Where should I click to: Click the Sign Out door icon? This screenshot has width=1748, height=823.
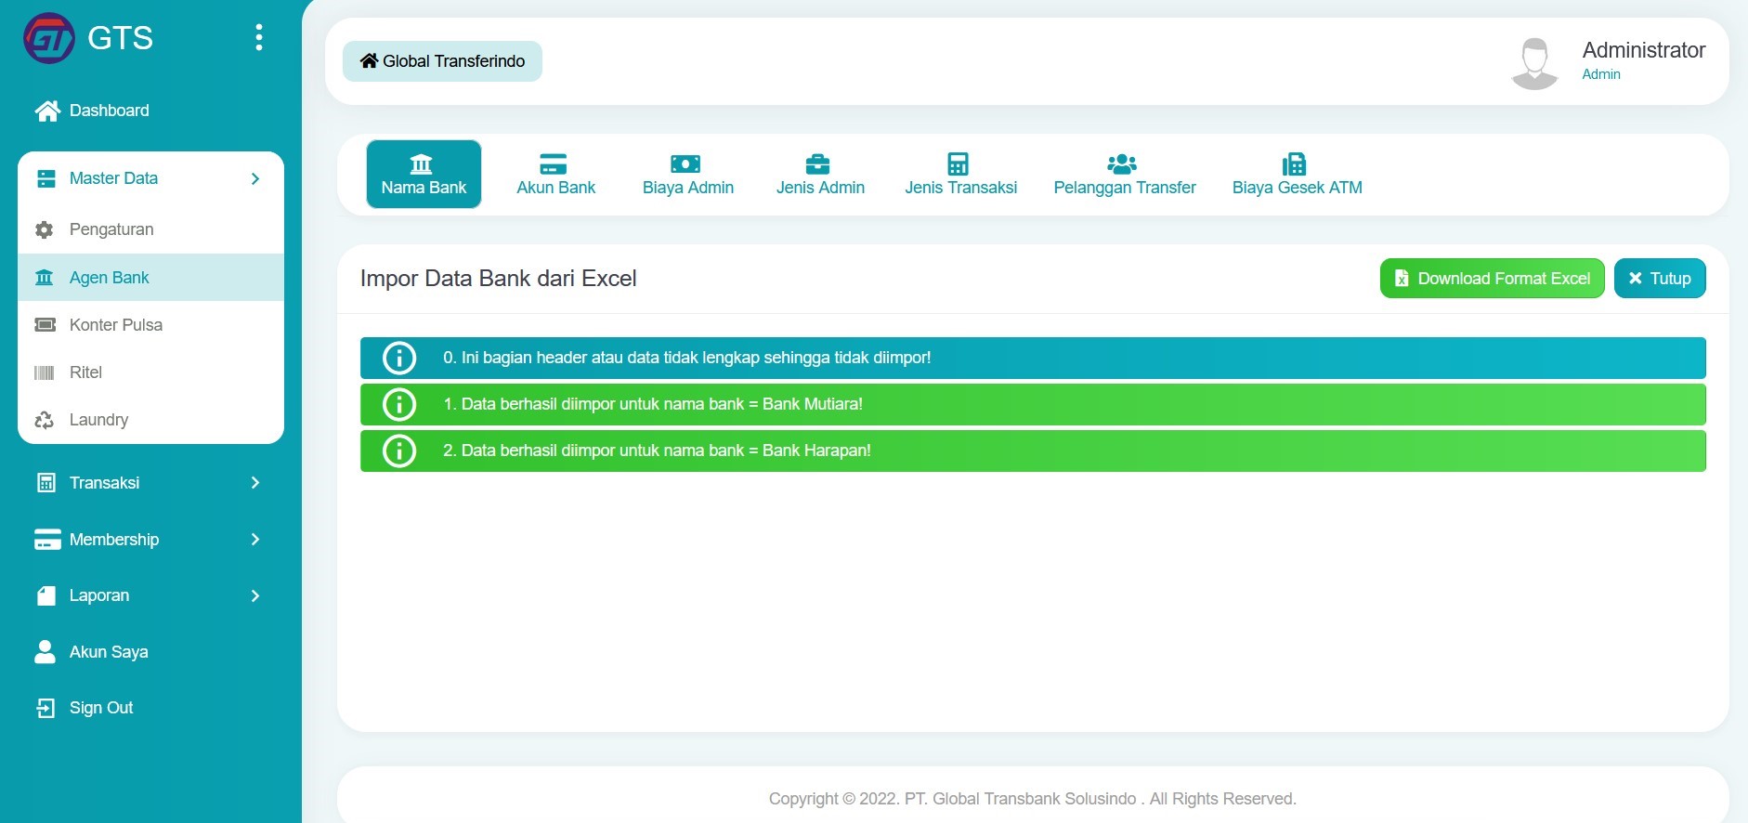46,708
